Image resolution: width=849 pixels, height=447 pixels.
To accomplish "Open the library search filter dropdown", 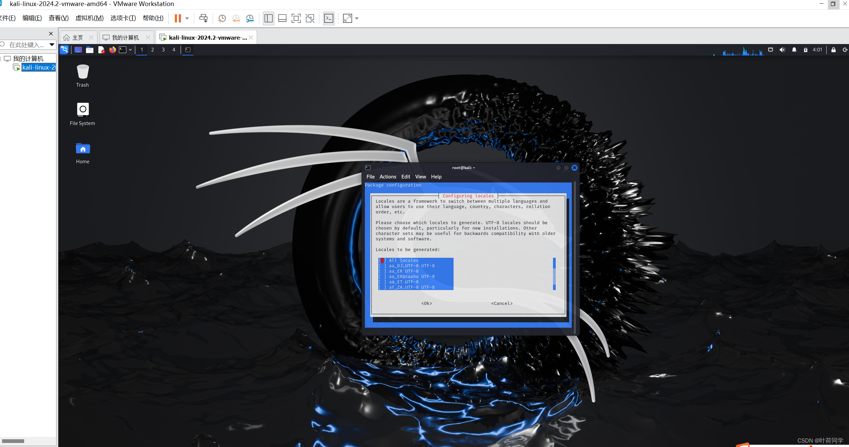I will pos(52,45).
